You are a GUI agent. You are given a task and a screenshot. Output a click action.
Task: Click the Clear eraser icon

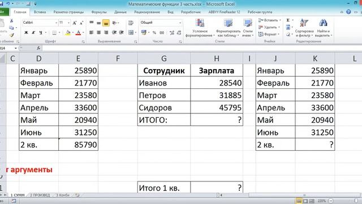point(288,35)
